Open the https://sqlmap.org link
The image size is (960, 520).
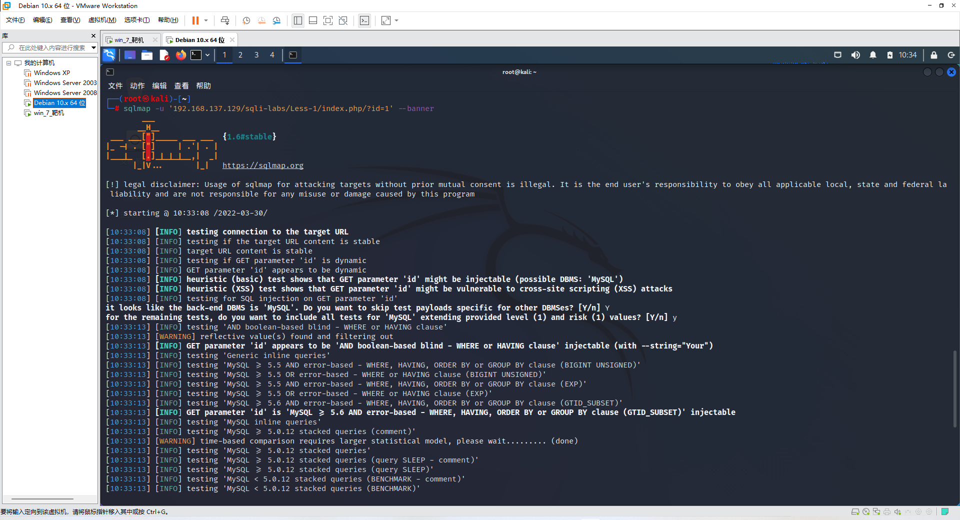263,165
